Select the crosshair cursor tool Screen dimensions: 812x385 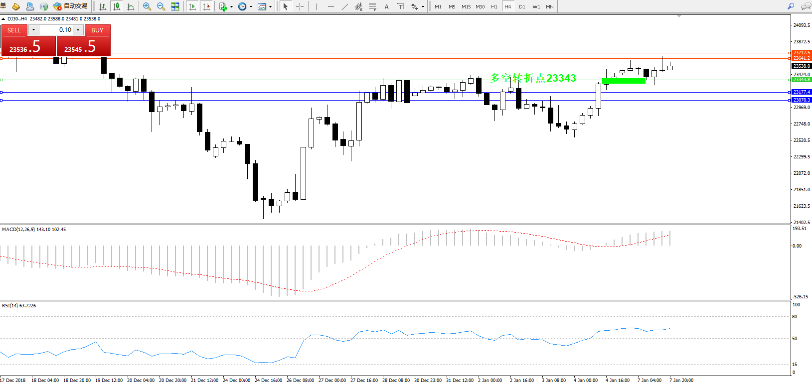tap(300, 6)
